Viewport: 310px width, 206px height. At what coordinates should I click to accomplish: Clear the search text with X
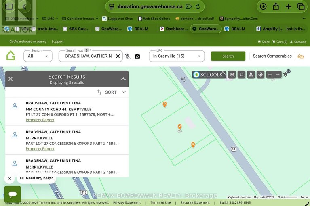[x=118, y=56]
